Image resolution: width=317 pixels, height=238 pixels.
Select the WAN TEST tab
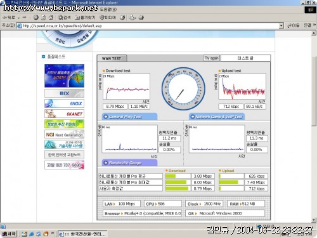tap(112, 58)
